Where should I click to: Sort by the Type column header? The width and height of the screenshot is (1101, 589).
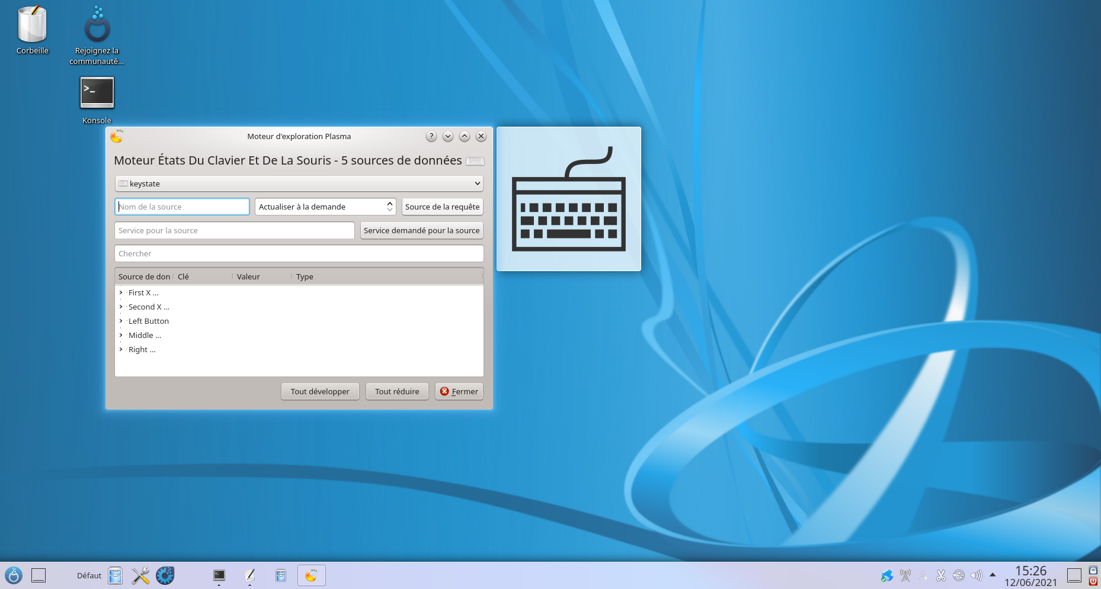tap(388, 276)
